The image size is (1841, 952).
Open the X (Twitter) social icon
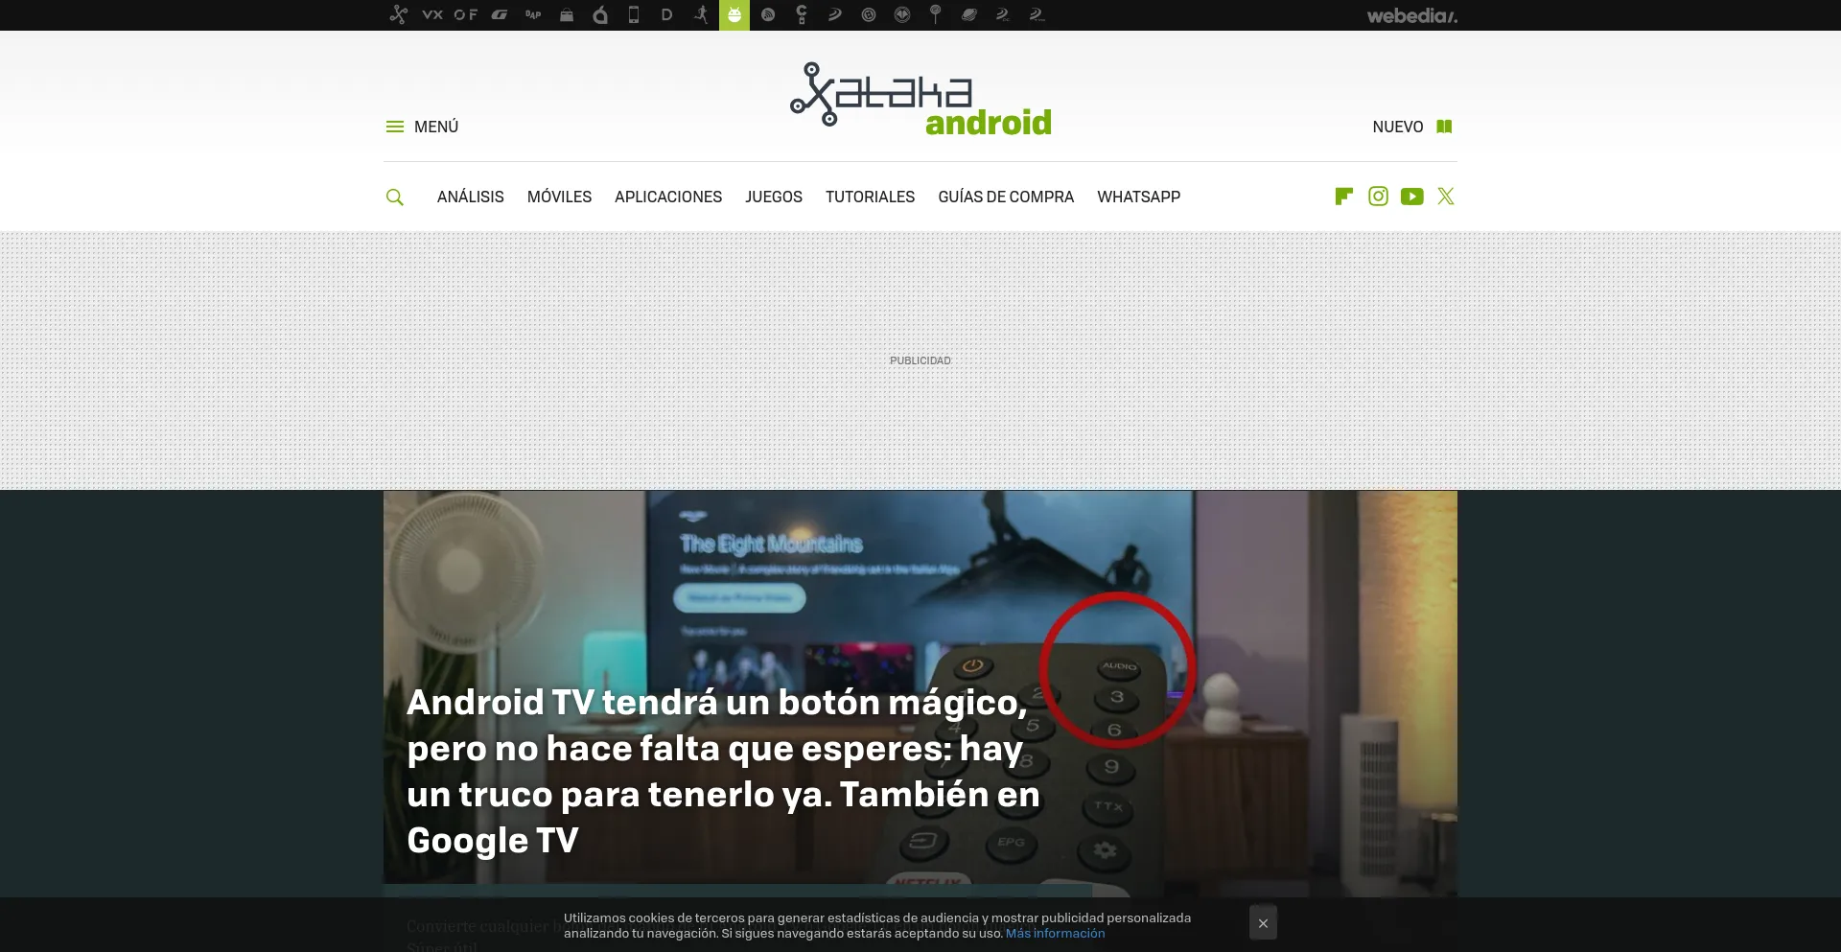[1446, 197]
